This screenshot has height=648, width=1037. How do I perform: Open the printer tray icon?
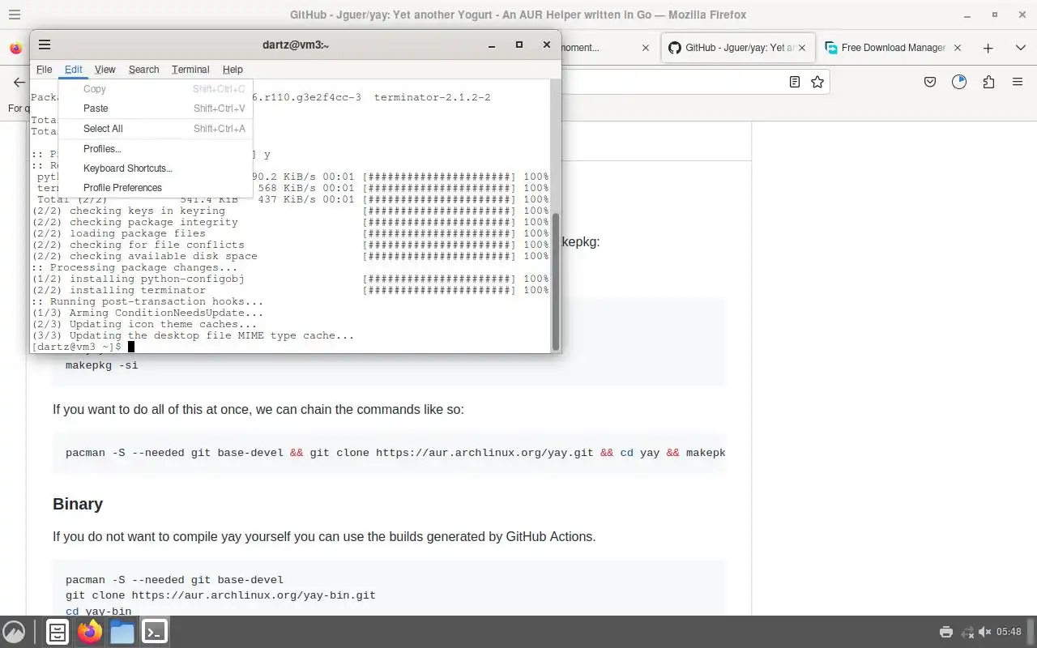945,632
